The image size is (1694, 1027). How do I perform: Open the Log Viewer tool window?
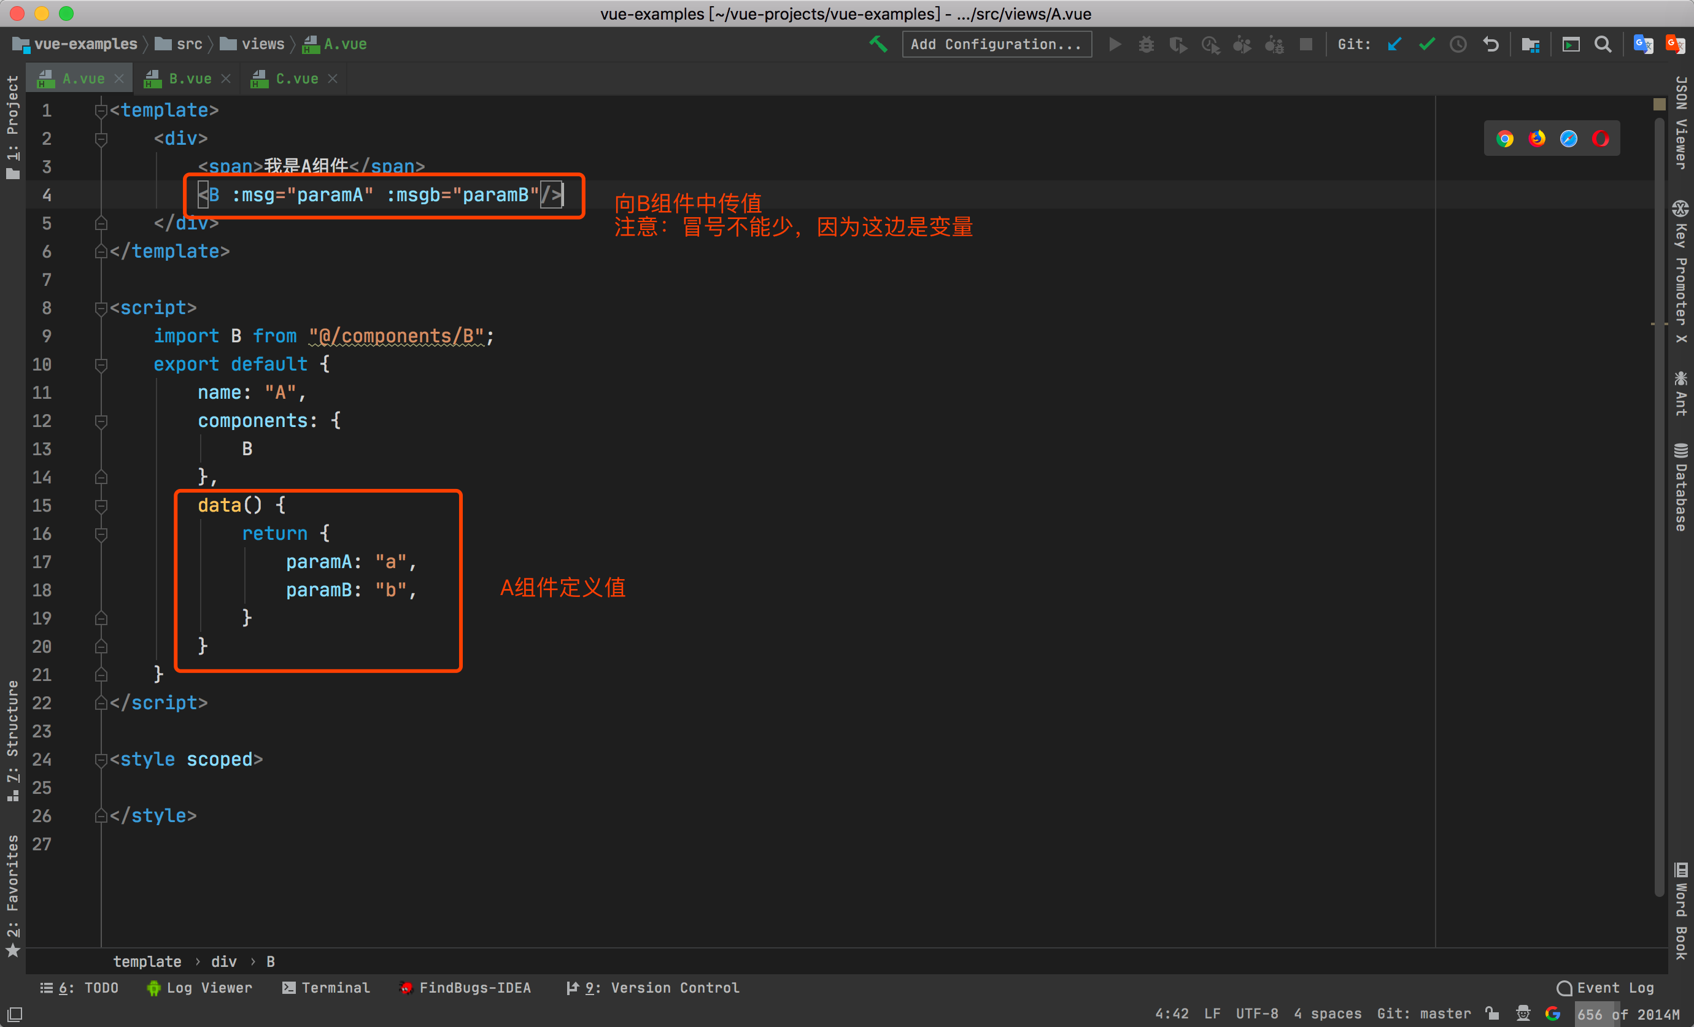tap(199, 987)
